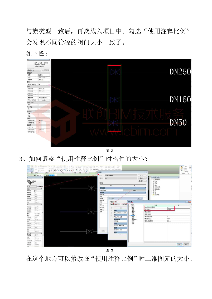Open the 创建的阶段 value in figure 2

[x=44, y=121]
